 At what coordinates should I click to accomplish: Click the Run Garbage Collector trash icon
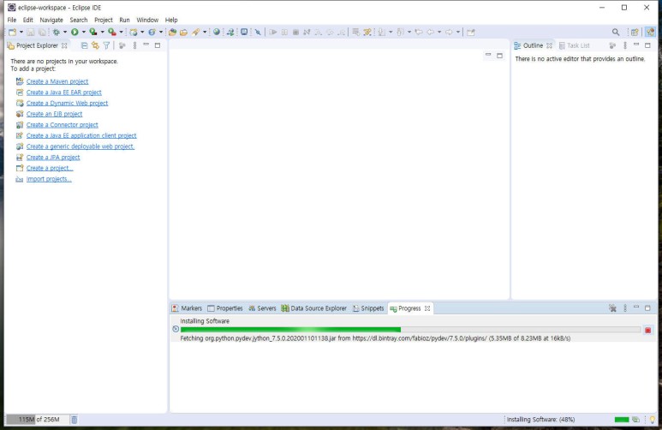(x=74, y=420)
